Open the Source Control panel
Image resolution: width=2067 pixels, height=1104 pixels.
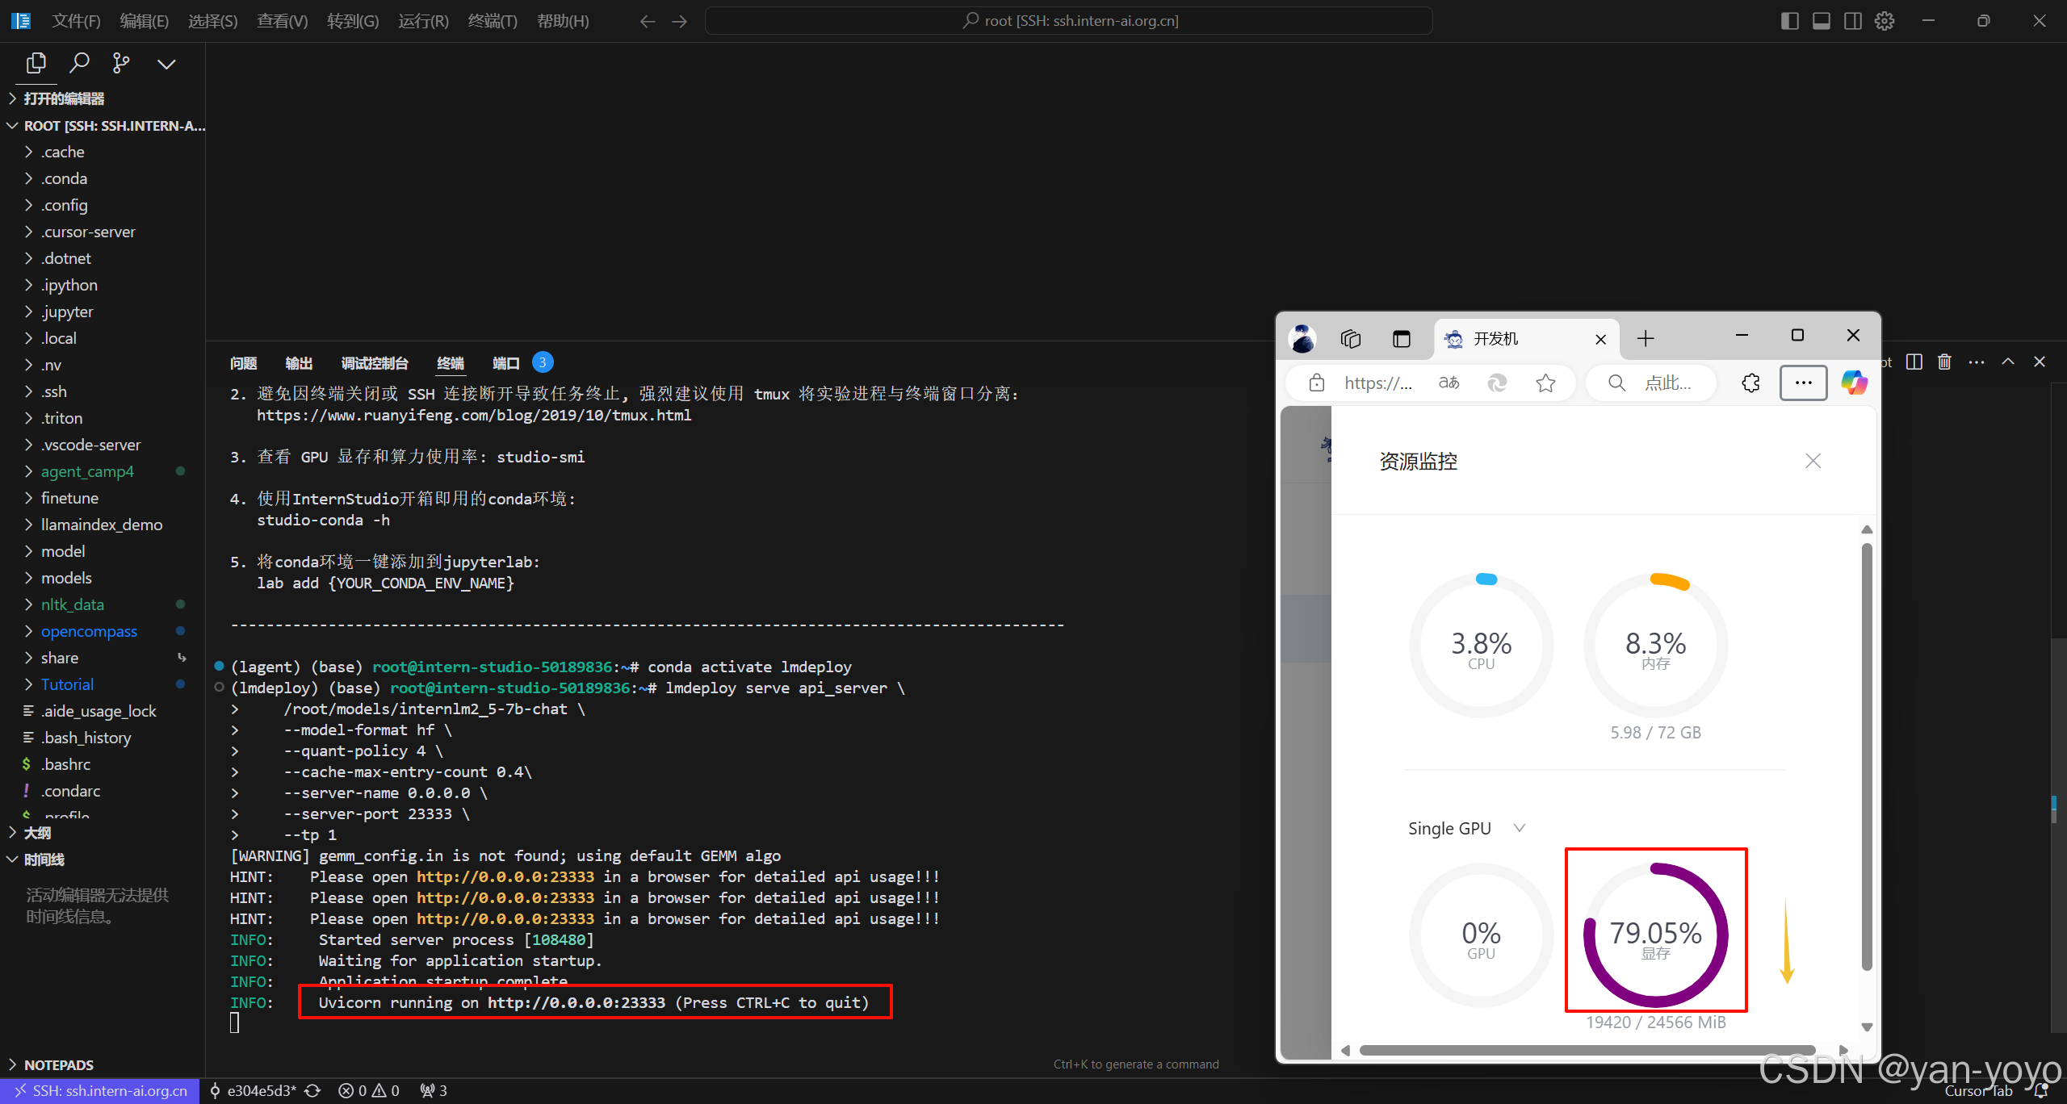click(120, 63)
